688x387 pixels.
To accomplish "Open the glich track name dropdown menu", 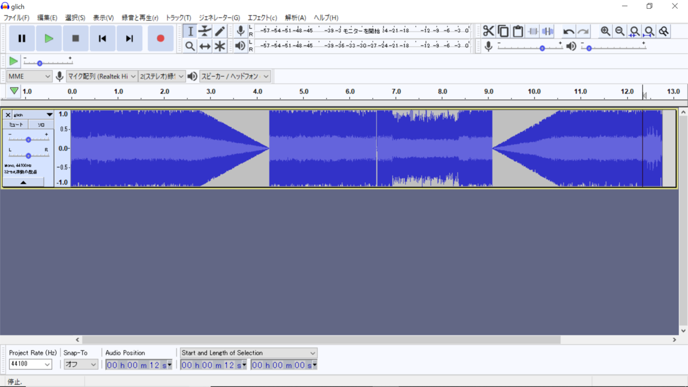I will (33, 115).
